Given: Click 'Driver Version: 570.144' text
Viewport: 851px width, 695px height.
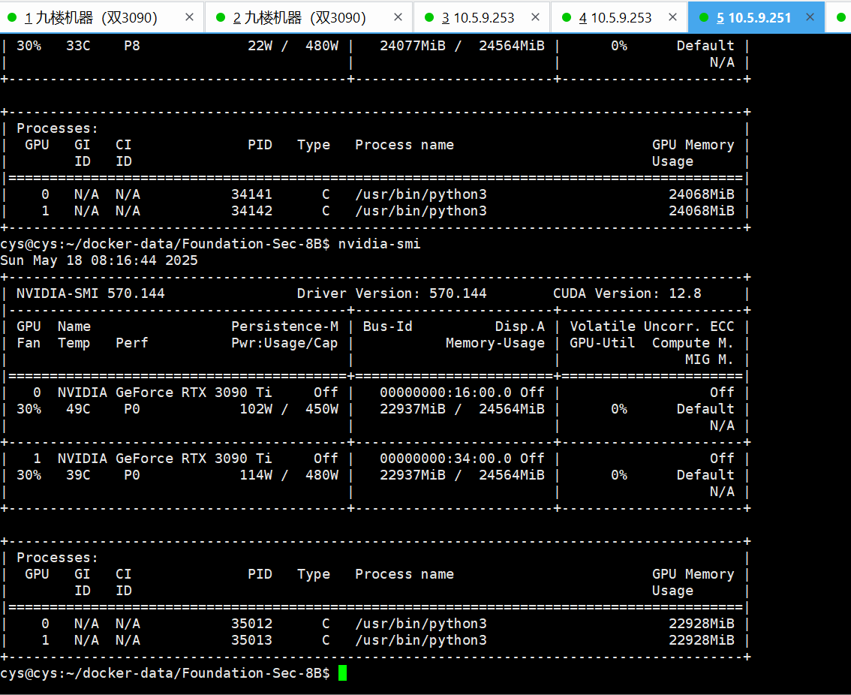Looking at the screenshot, I should click(392, 293).
